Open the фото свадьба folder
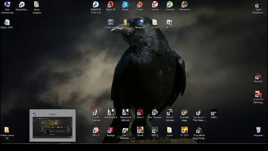268x151 pixels. [36, 7]
